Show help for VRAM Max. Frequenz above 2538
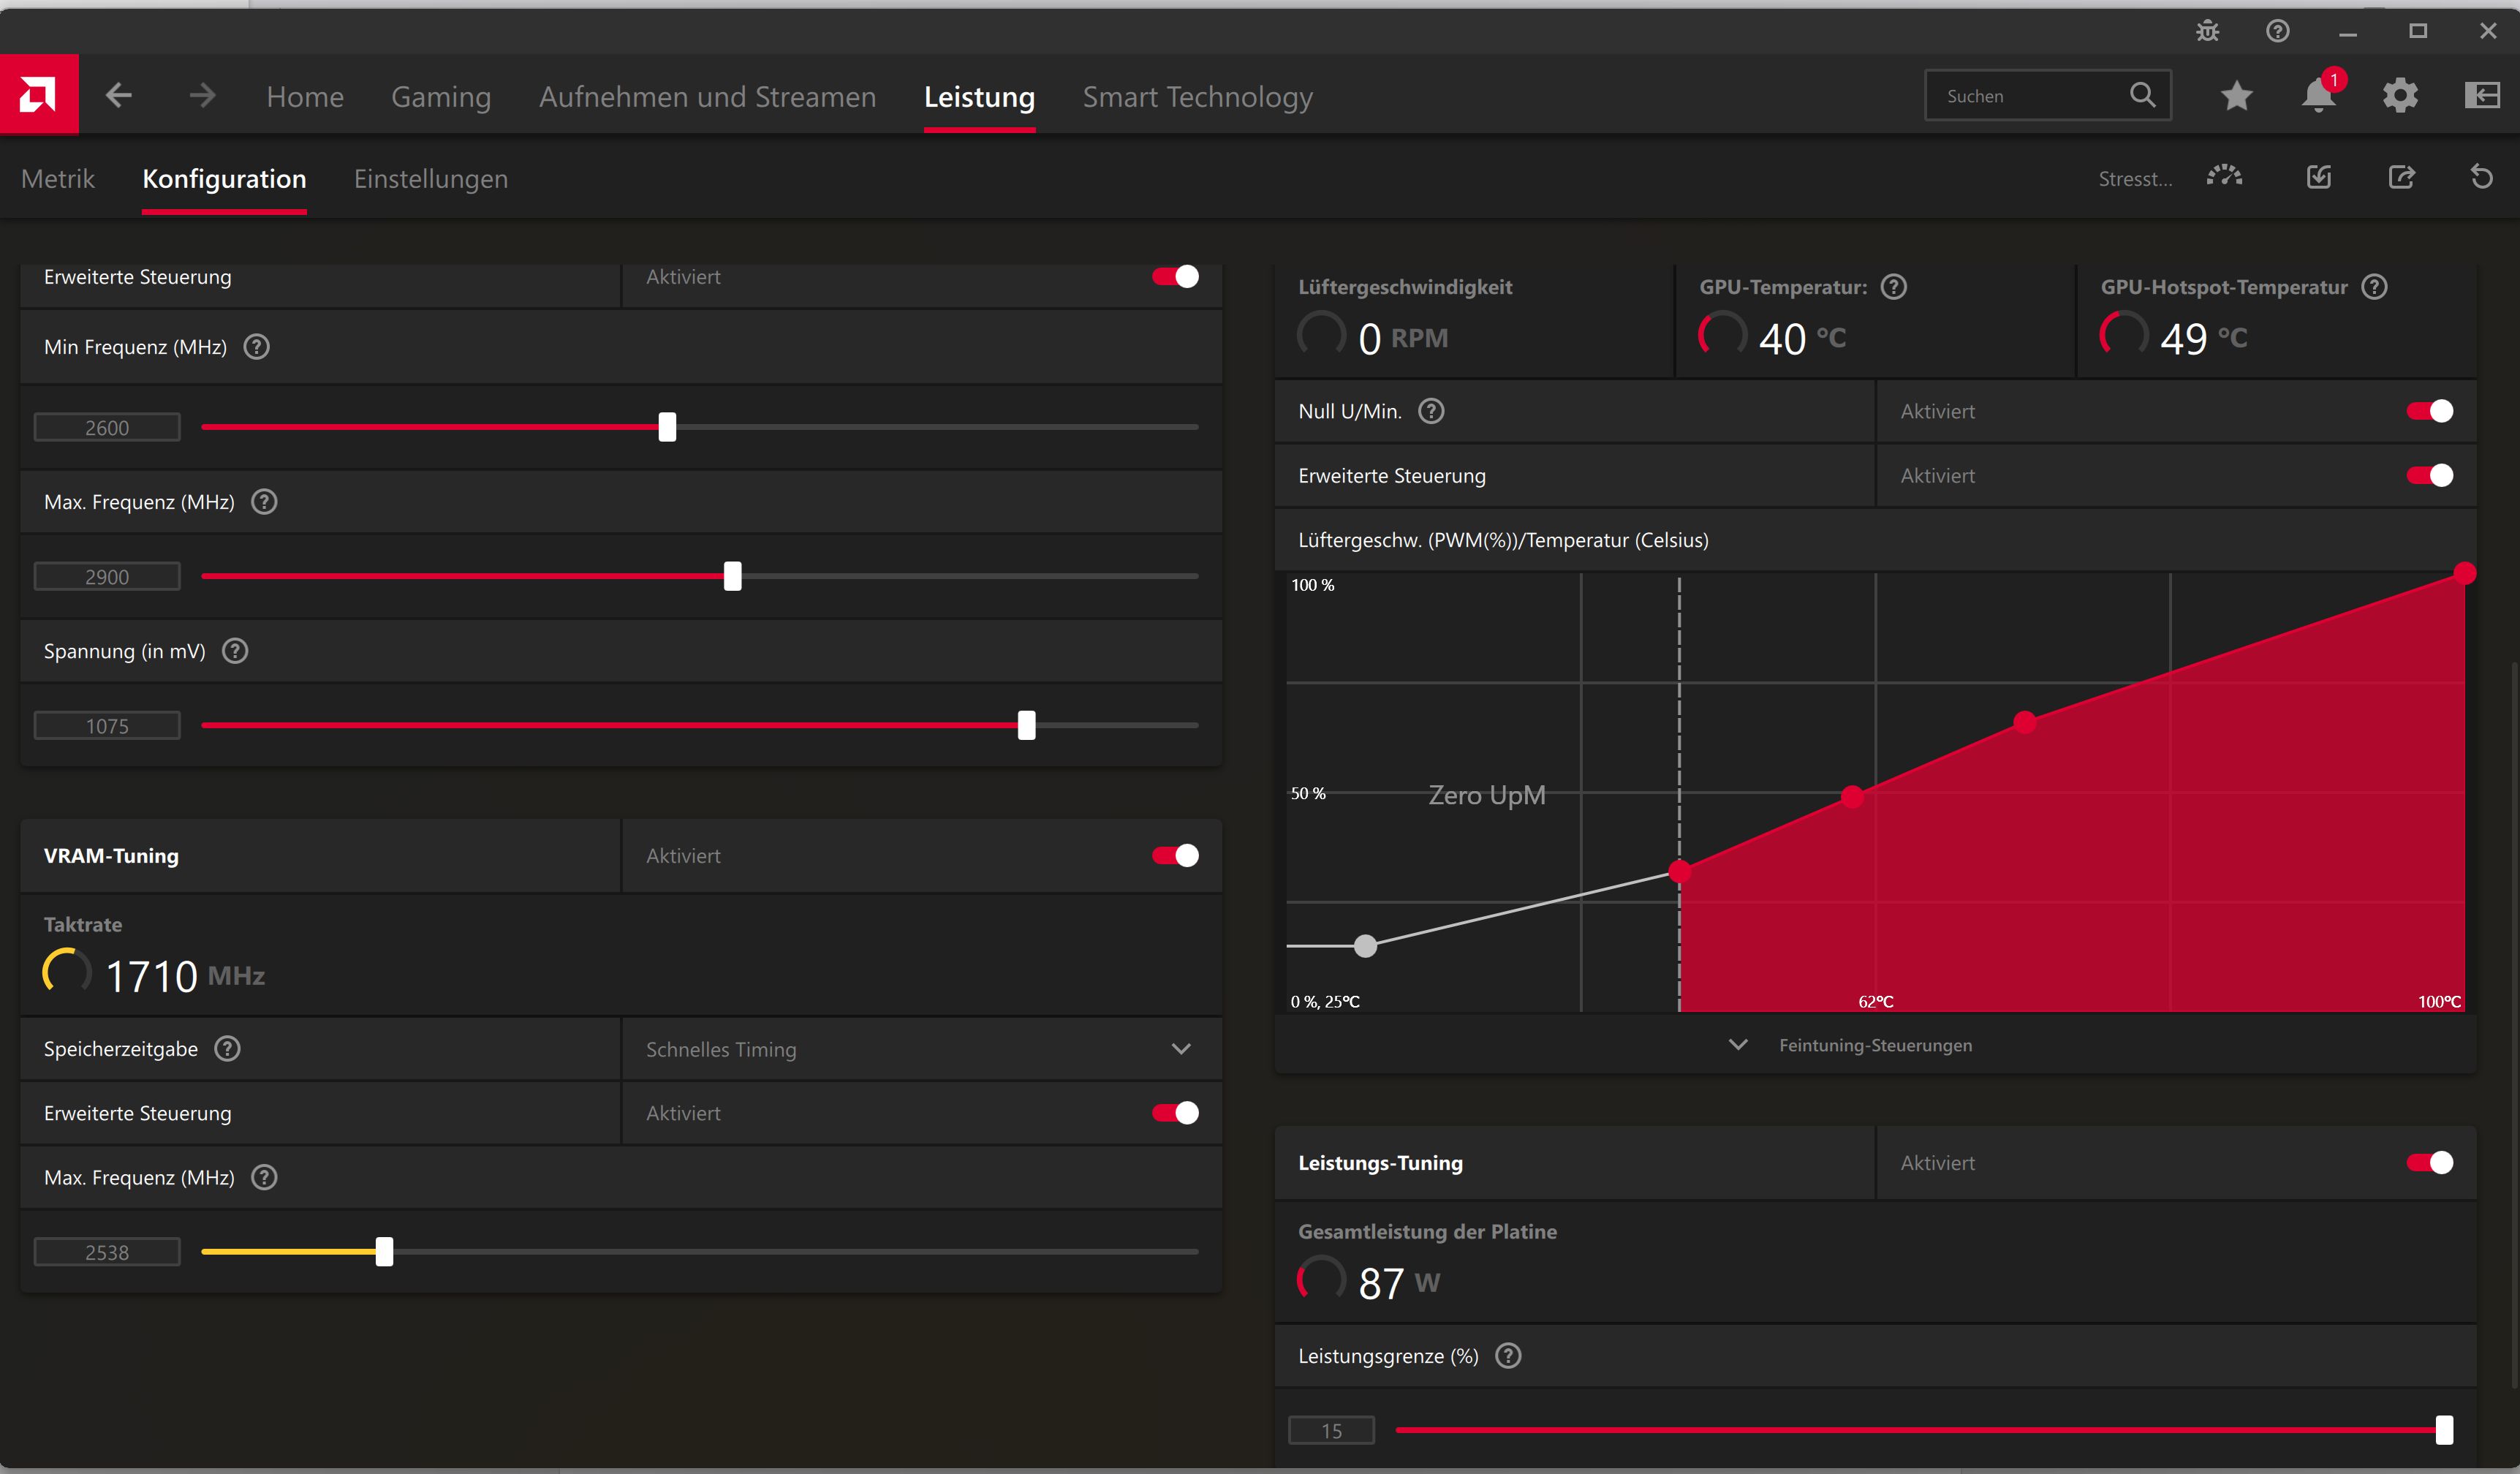Viewport: 2520px width, 1474px height. pos(264,1178)
